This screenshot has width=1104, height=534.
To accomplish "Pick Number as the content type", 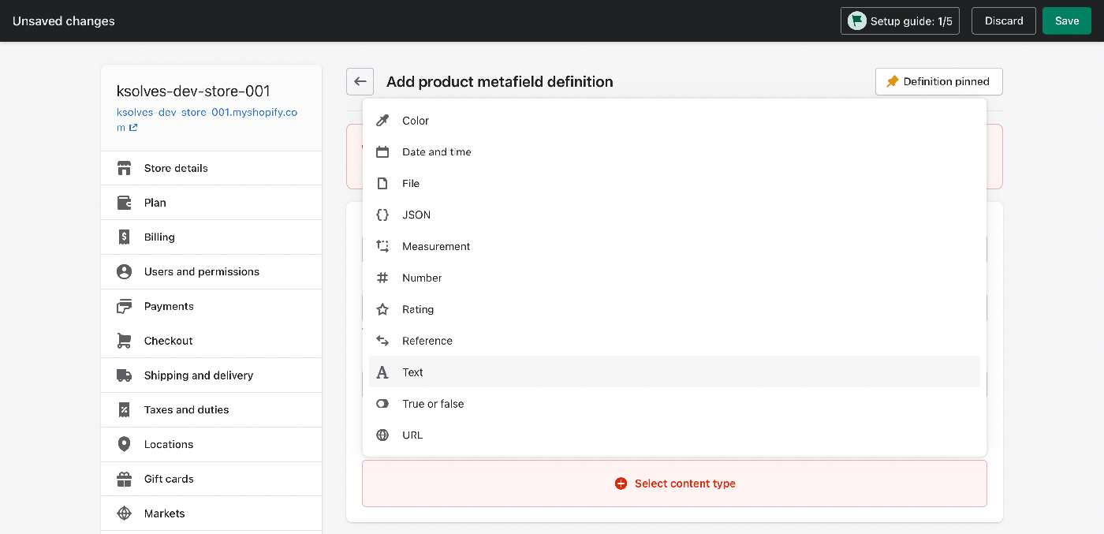I will tap(674, 278).
